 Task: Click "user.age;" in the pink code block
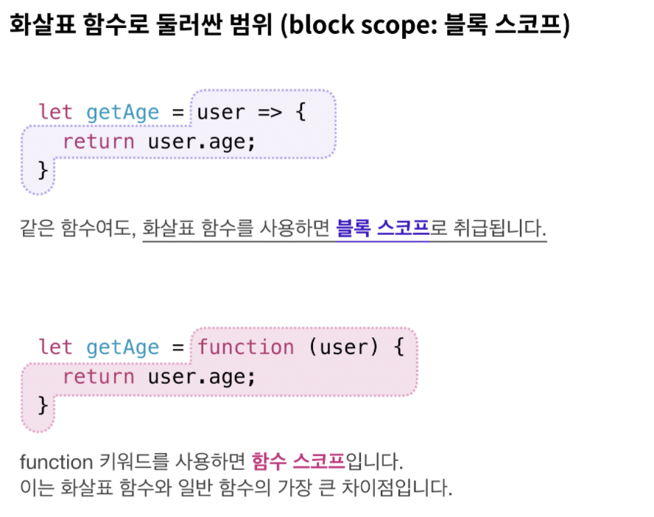[x=202, y=376]
